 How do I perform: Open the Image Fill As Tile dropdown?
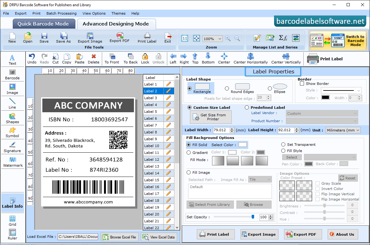(260, 179)
